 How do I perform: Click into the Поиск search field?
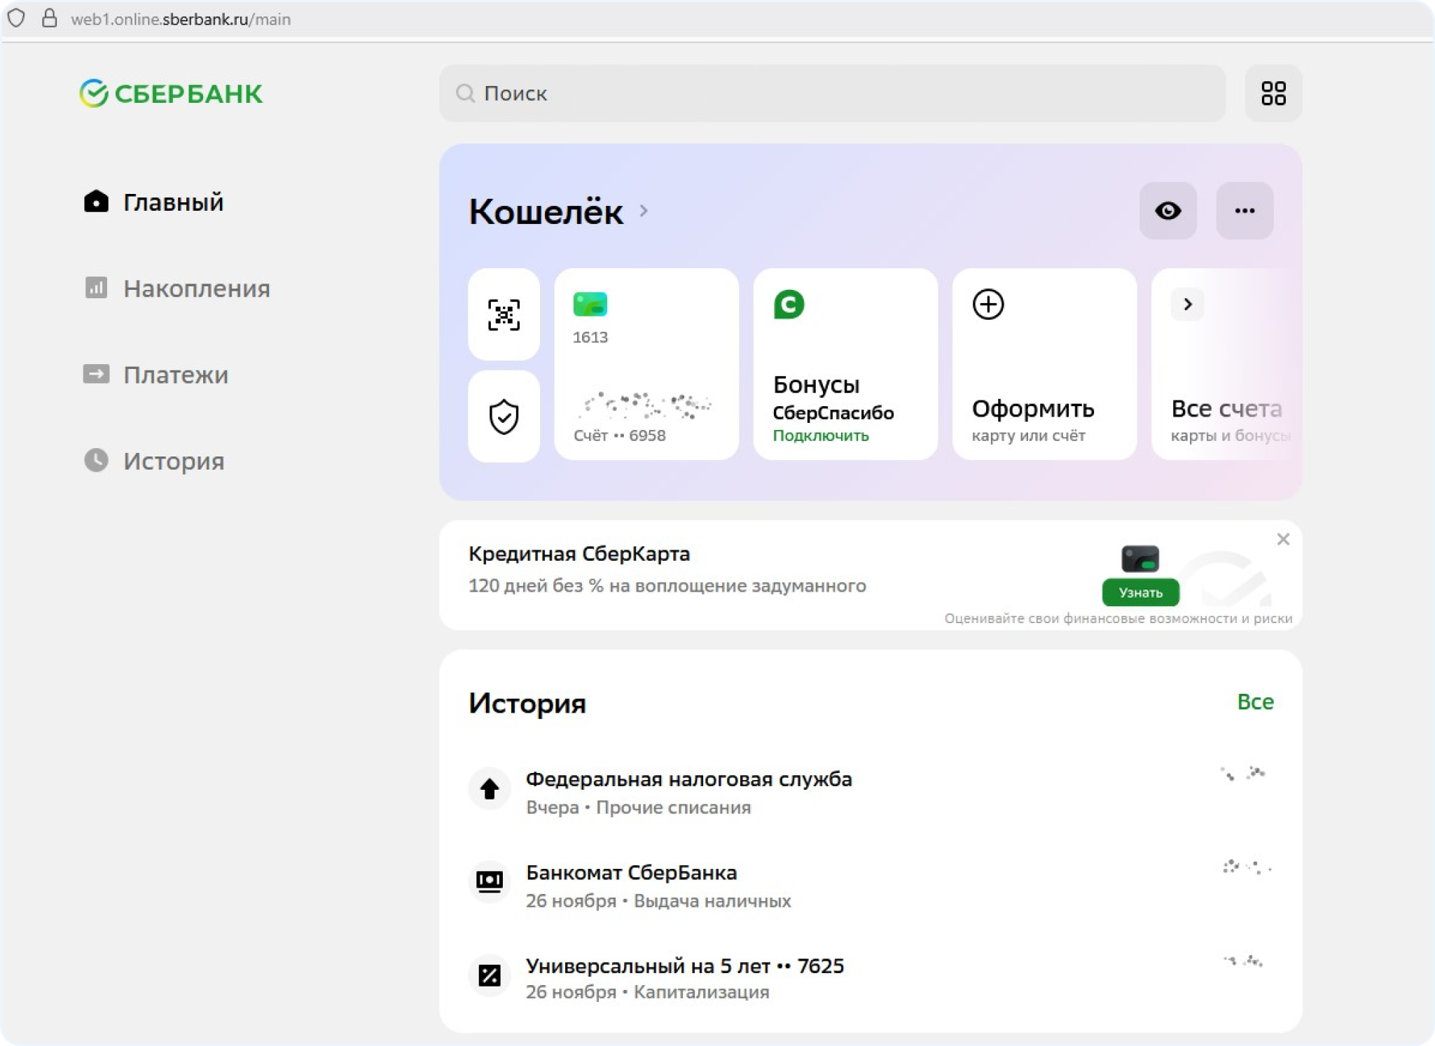pos(832,93)
